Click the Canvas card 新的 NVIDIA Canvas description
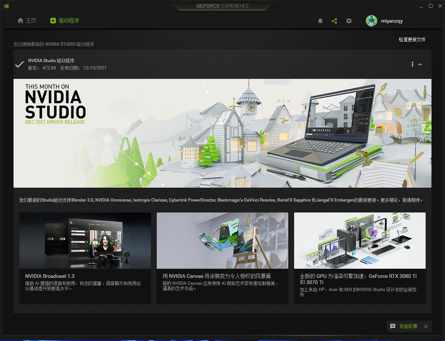Image resolution: width=445 pixels, height=341 pixels. 220,286
